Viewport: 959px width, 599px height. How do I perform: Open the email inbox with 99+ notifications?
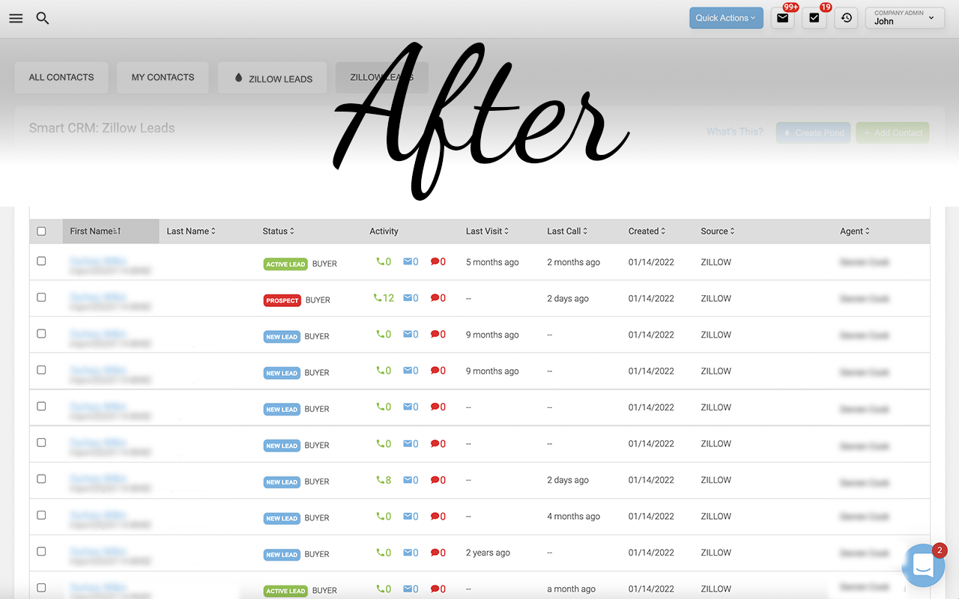(782, 17)
